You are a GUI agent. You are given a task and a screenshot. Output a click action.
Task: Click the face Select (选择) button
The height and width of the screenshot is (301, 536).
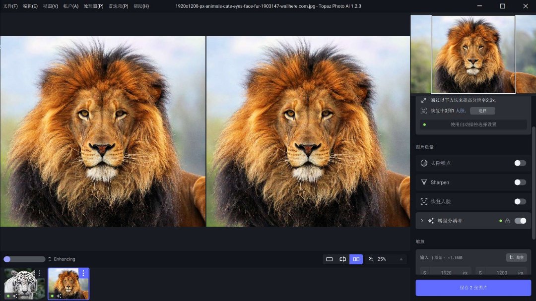point(482,111)
